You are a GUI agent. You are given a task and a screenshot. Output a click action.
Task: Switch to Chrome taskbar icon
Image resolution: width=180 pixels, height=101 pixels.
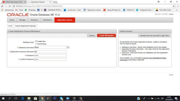(x=42, y=98)
